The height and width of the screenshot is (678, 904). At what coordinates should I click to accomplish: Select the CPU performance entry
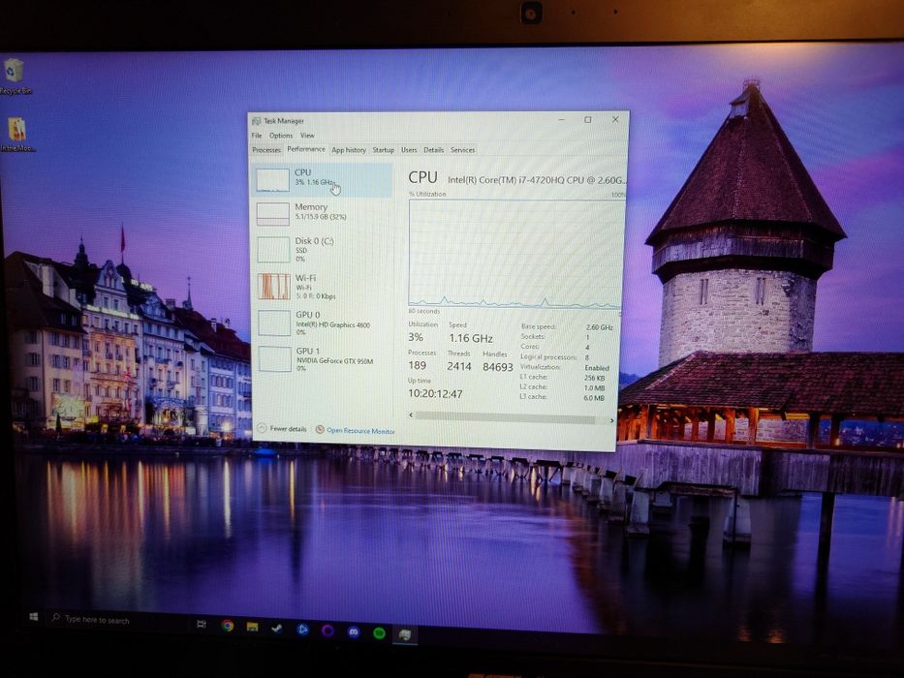pyautogui.click(x=322, y=179)
